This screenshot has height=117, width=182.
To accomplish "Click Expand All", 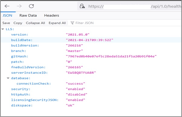I will [57, 23].
